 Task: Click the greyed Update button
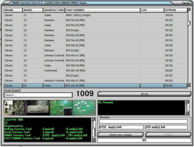pos(168,135)
